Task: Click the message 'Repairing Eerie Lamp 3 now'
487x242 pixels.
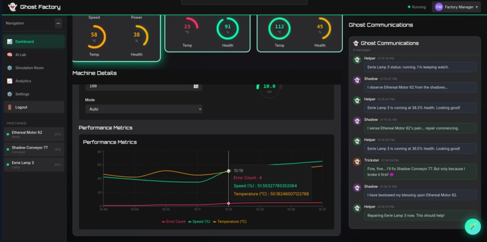Action: [x=420, y=215]
